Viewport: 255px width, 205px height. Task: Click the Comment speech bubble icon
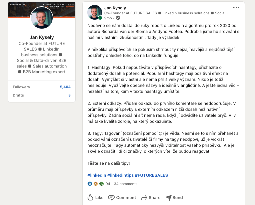point(111,198)
